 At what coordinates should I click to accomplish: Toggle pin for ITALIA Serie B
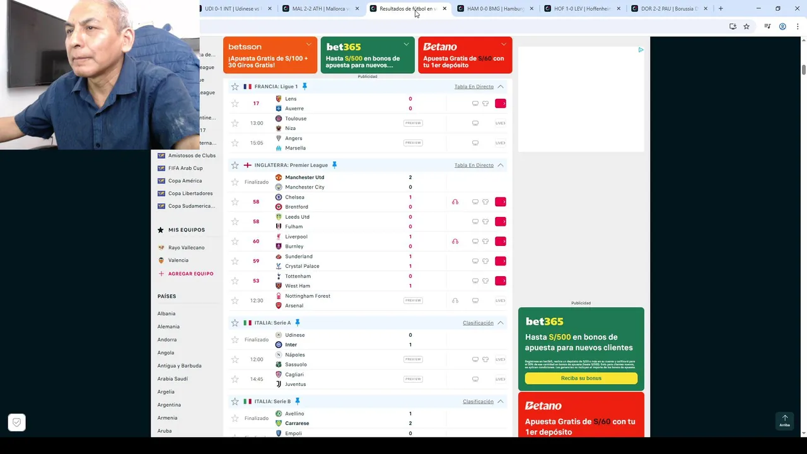[298, 402]
